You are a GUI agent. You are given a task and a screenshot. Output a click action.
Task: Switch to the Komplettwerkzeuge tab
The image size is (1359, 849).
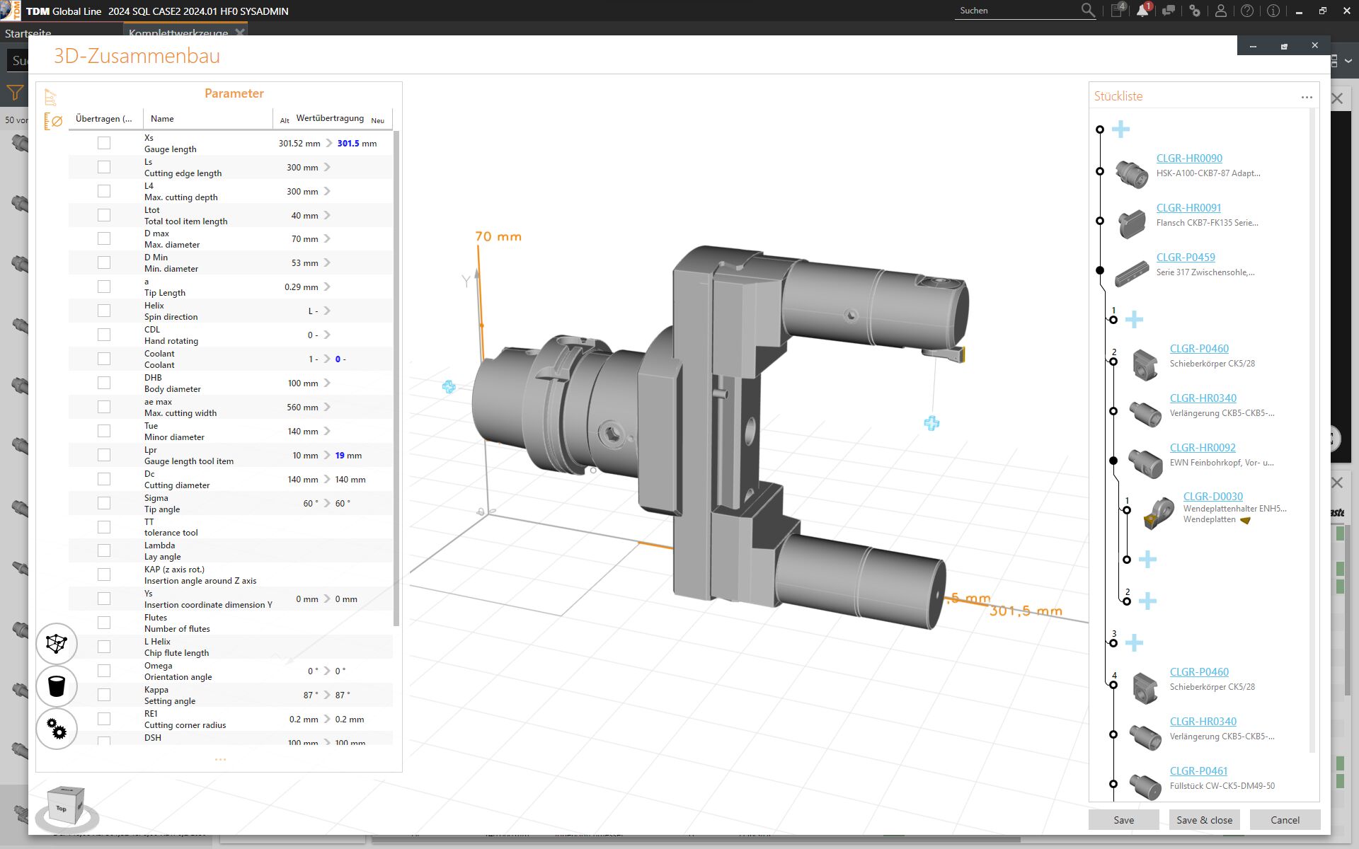point(177,33)
